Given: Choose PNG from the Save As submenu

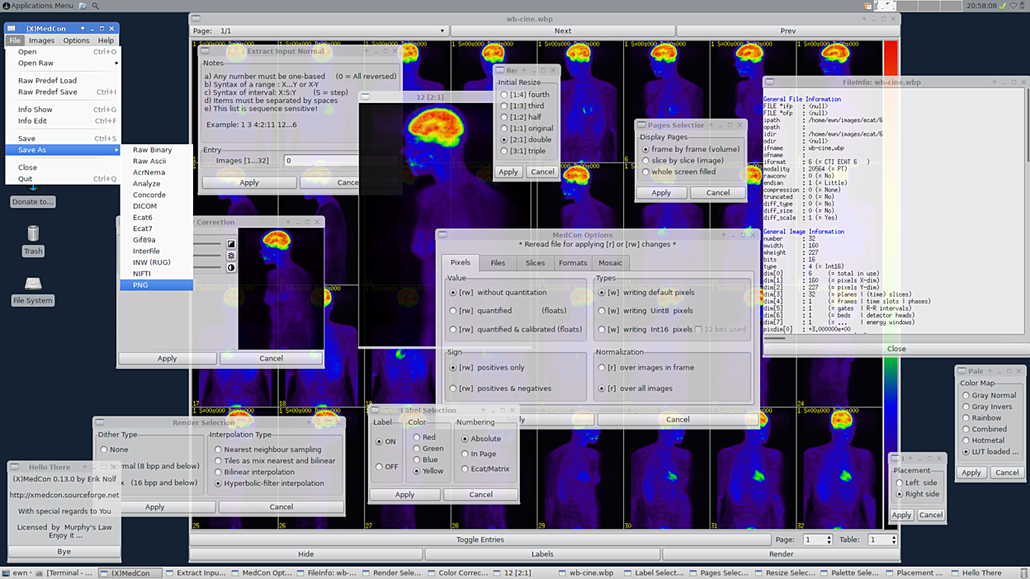Looking at the screenshot, I should [x=141, y=285].
